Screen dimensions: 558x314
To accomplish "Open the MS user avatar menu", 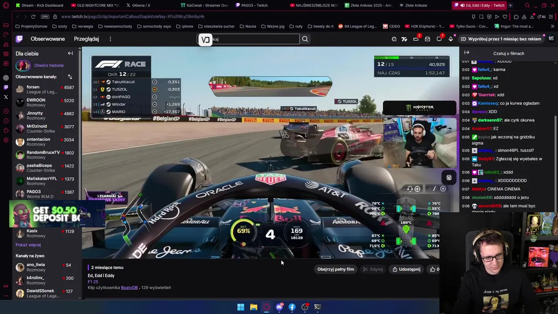I will (x=551, y=39).
